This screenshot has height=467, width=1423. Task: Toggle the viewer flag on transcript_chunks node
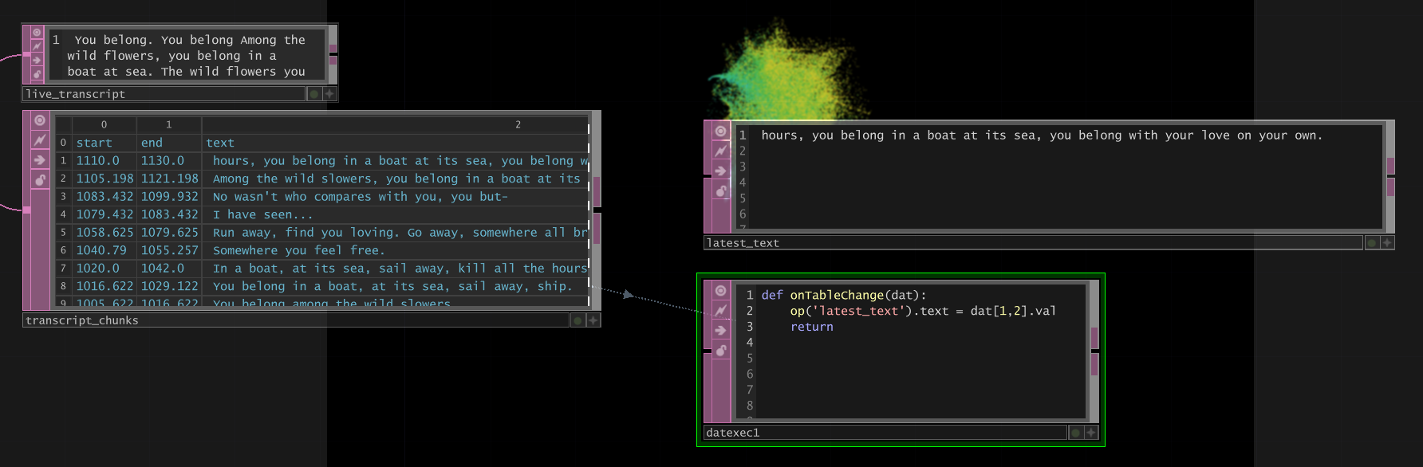pyautogui.click(x=39, y=120)
